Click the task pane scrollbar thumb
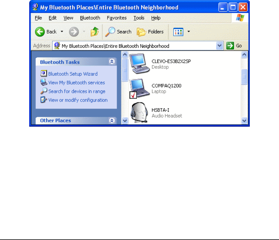This screenshot has height=240, width=279. (125, 70)
